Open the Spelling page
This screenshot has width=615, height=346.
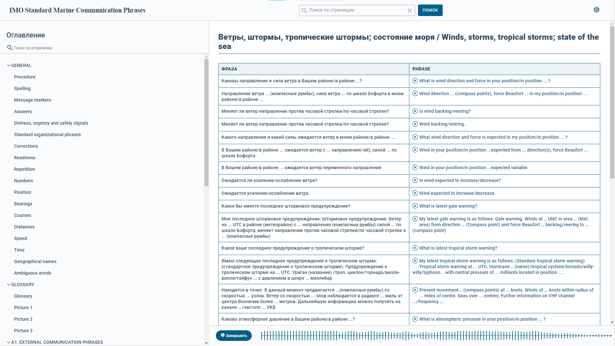tap(22, 88)
